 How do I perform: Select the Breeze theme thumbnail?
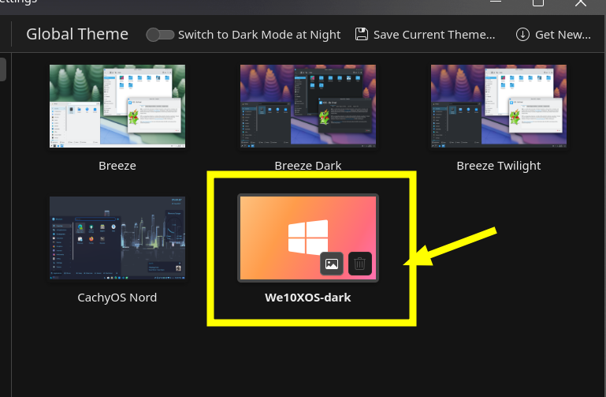coord(117,106)
